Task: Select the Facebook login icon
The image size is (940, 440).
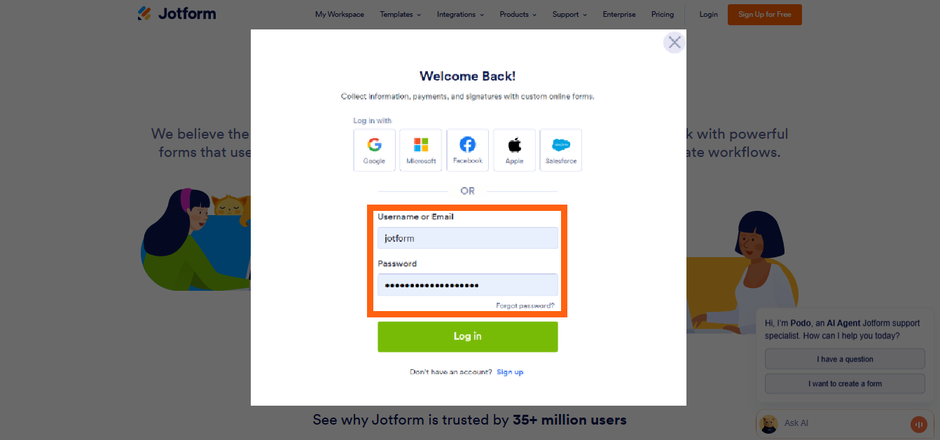Action: (x=467, y=150)
